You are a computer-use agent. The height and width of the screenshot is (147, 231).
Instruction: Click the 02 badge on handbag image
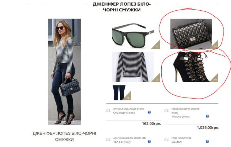point(215,46)
